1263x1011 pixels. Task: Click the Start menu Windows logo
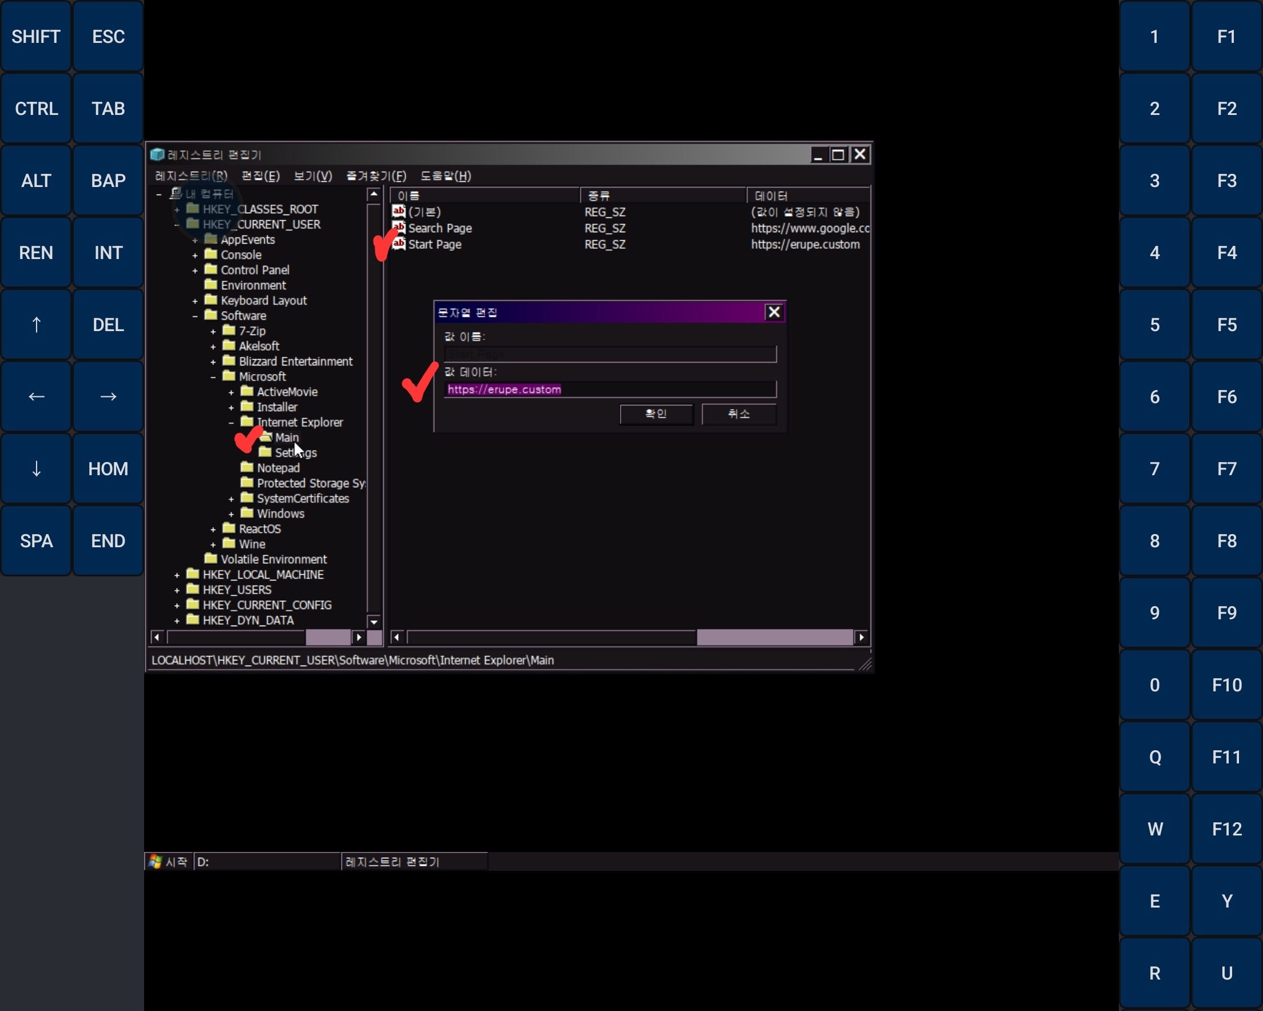click(x=155, y=862)
